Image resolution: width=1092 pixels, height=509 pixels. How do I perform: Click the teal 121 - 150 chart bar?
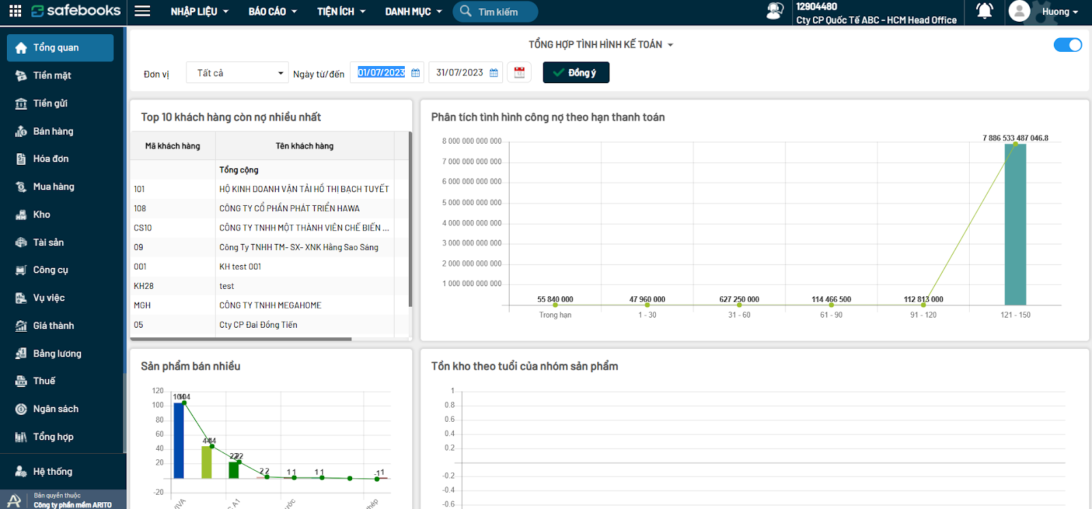(1016, 224)
